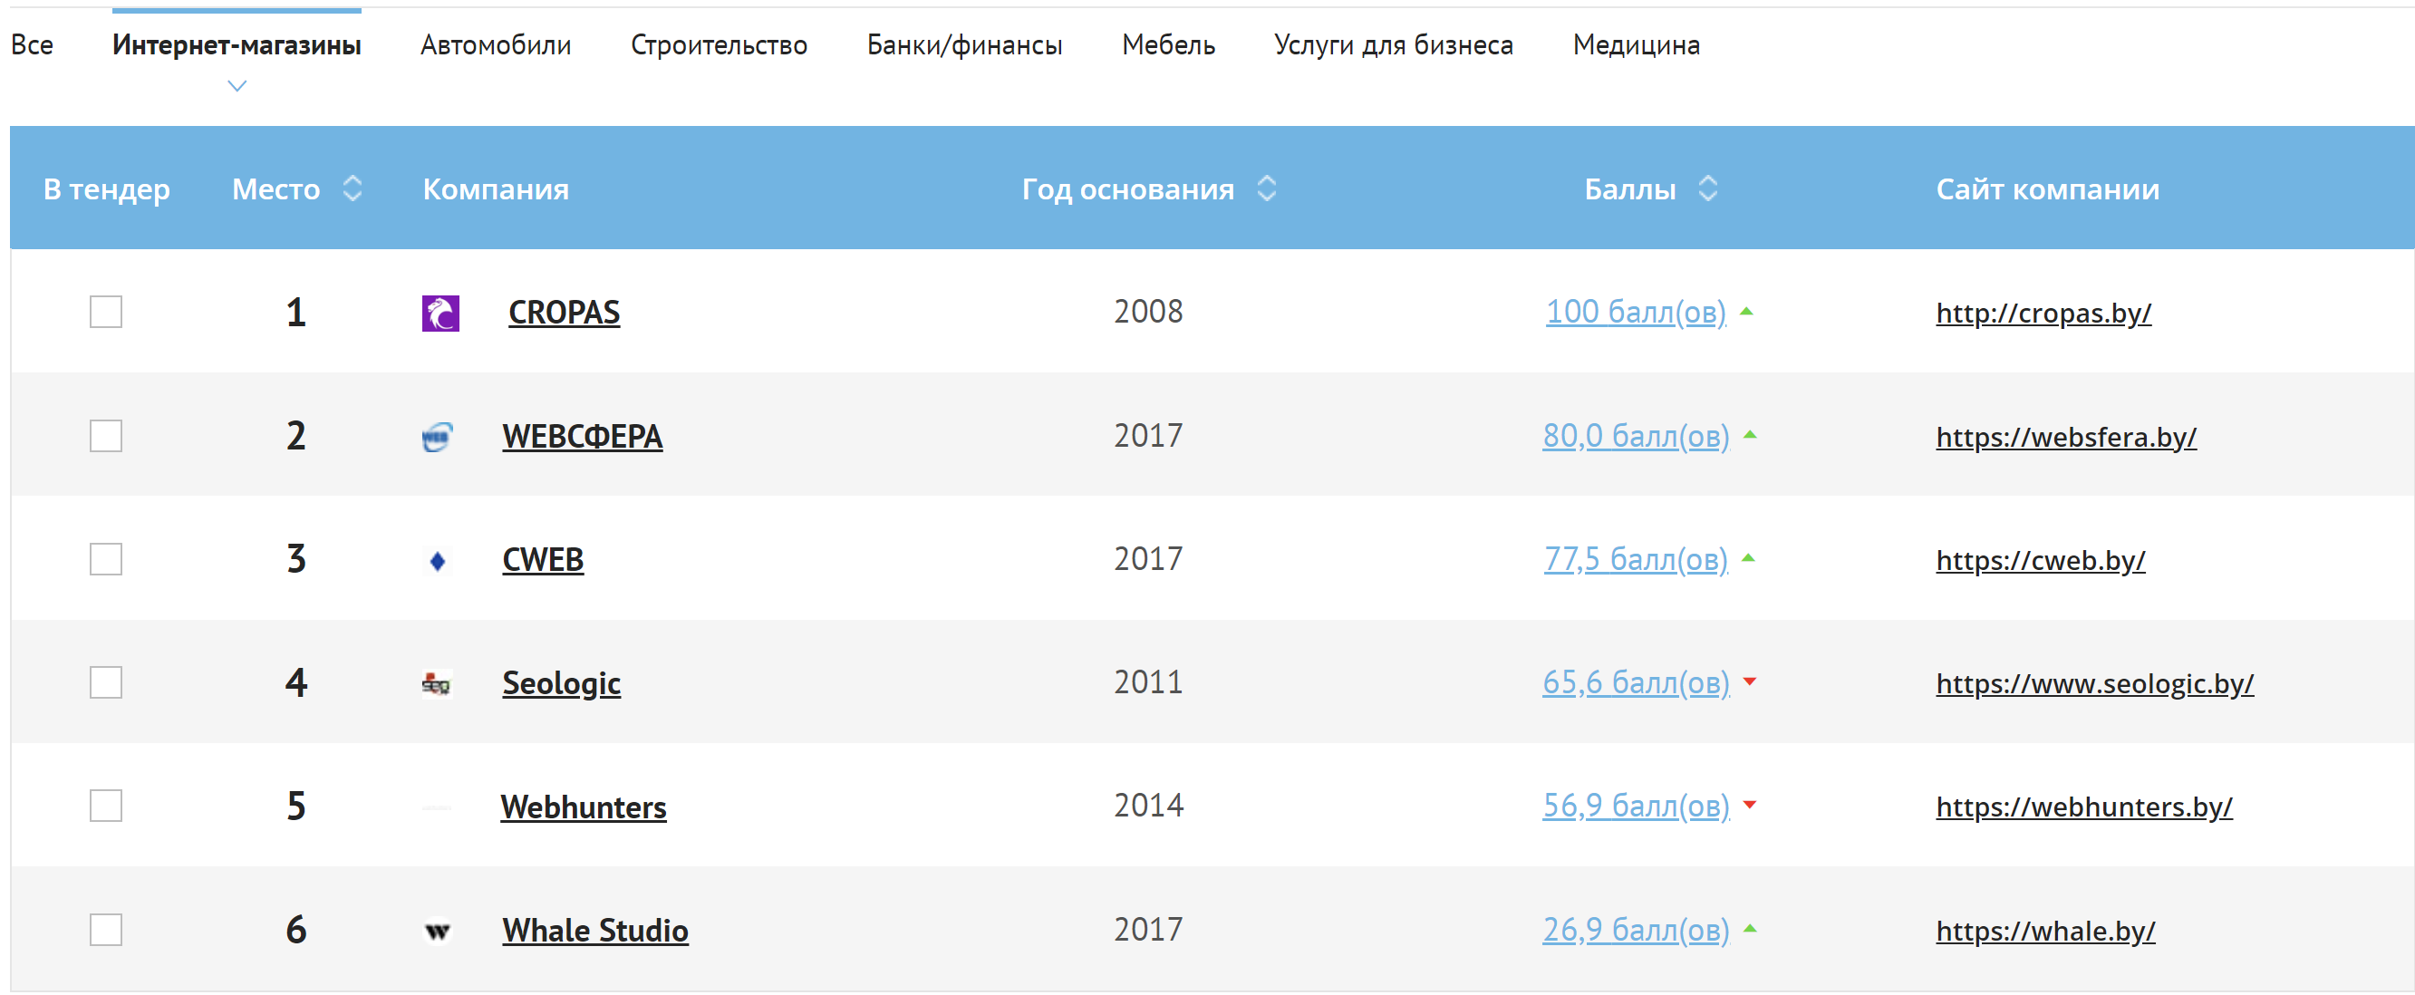The height and width of the screenshot is (995, 2415).
Task: Click the CROPAS purple logo icon
Action: 440,313
